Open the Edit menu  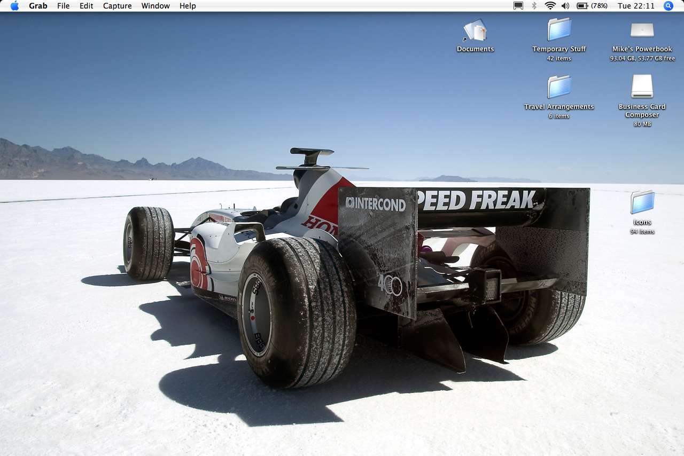tap(86, 6)
